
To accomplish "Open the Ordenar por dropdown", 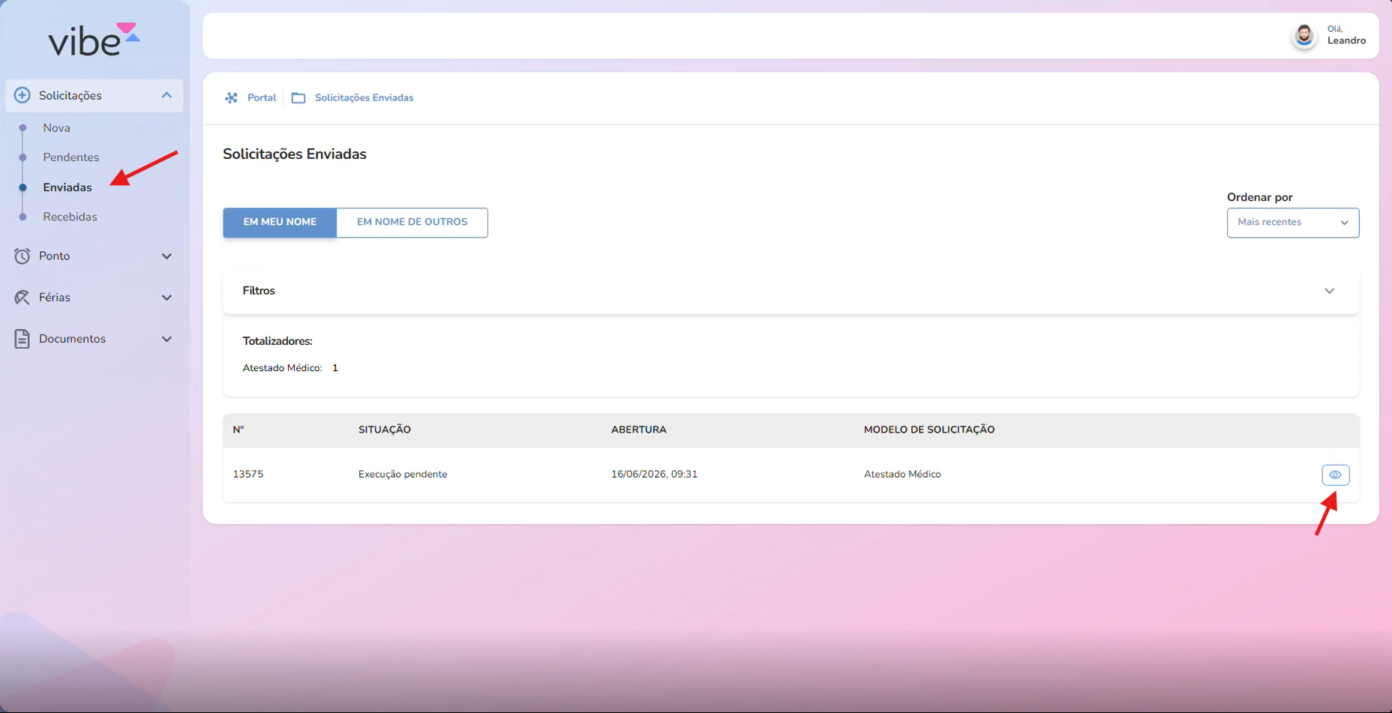I will [1292, 223].
